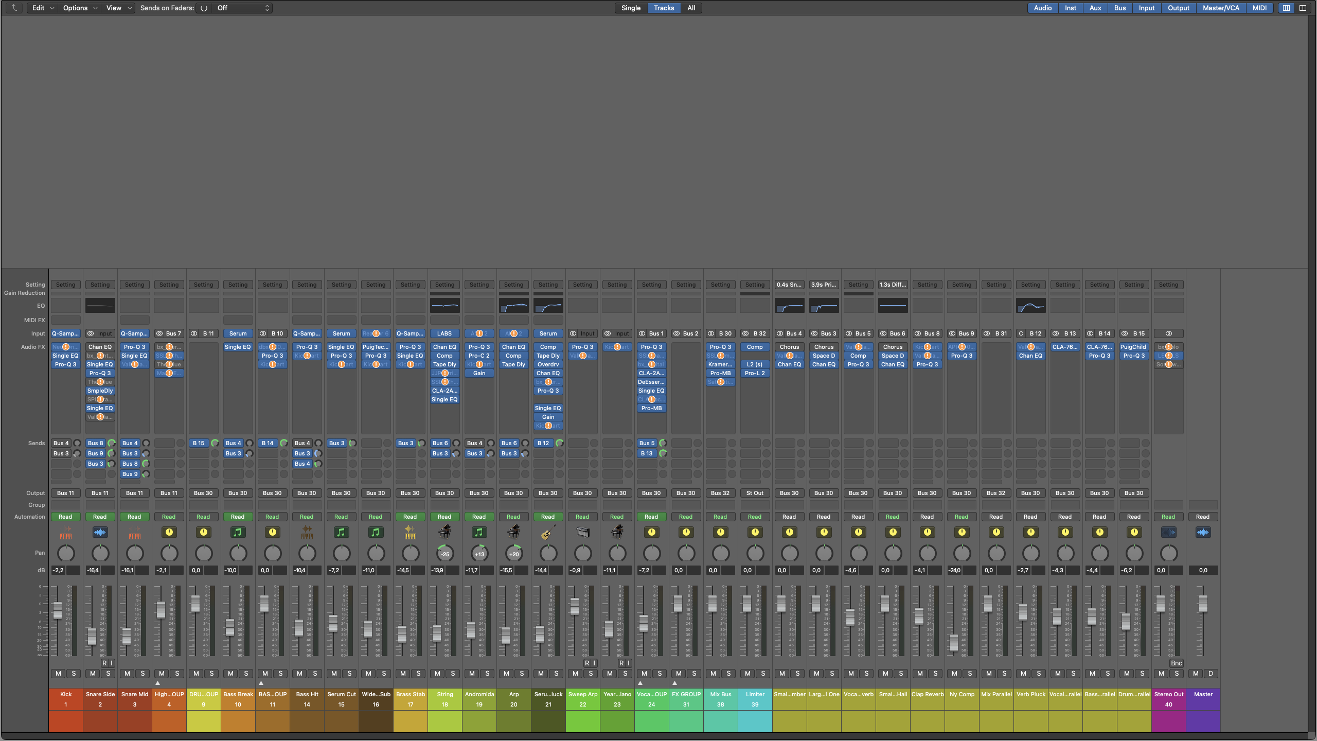1317x741 pixels.
Task: Click the Ny Comp volume fader handle
Action: (953, 642)
